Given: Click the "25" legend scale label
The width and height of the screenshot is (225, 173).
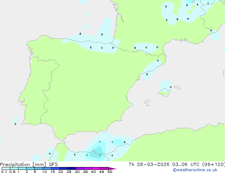Looking at the screenshot, I should tap(69, 172).
